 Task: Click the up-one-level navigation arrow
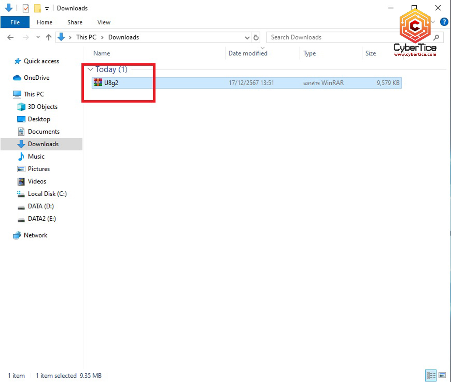click(48, 37)
